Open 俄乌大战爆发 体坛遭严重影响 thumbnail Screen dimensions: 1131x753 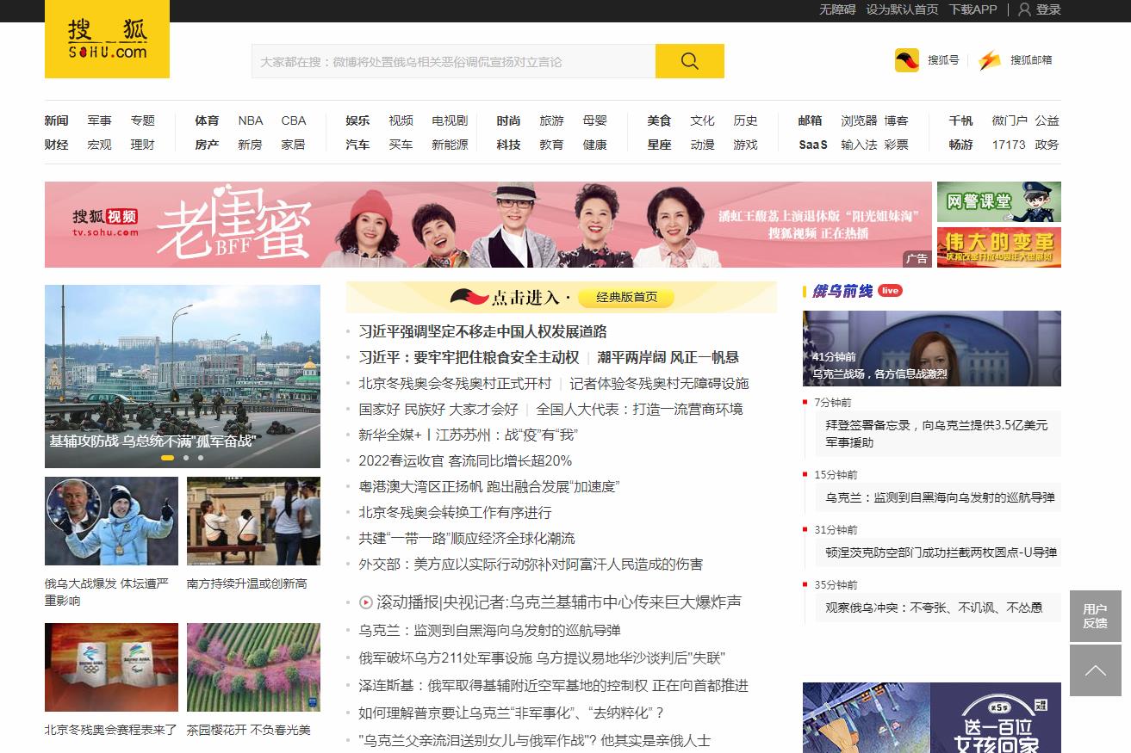(x=111, y=522)
